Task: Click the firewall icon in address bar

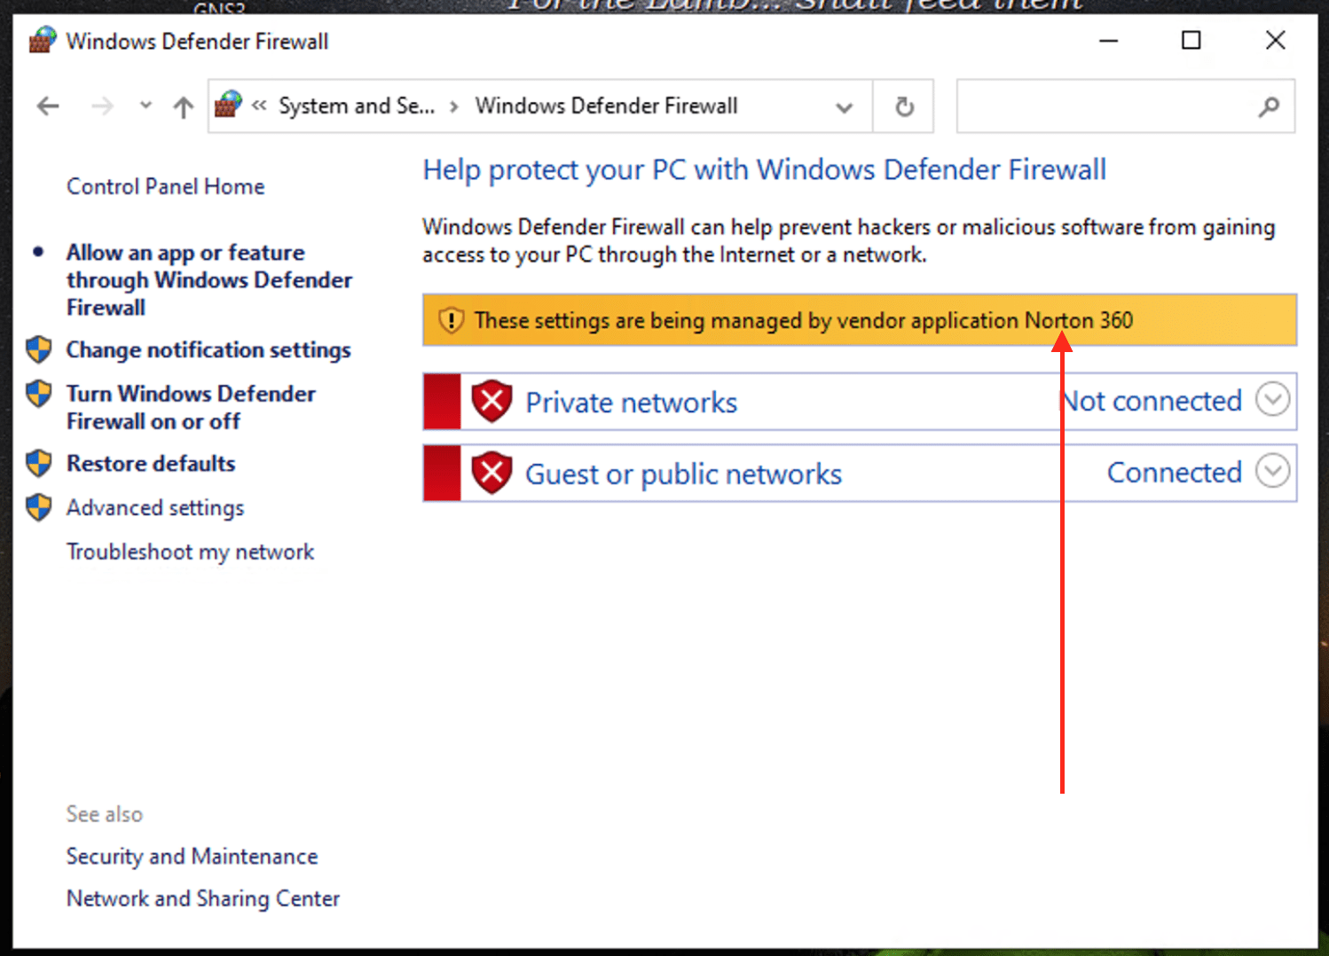Action: pos(229,105)
